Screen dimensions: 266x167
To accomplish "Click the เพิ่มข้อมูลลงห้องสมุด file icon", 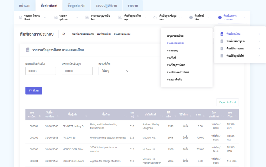I will [120, 17].
